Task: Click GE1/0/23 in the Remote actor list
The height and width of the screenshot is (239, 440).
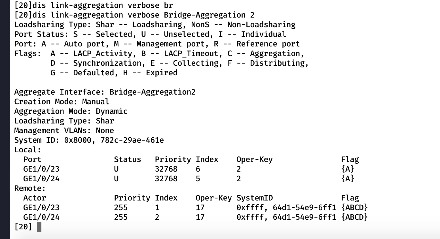Action: coord(41,208)
